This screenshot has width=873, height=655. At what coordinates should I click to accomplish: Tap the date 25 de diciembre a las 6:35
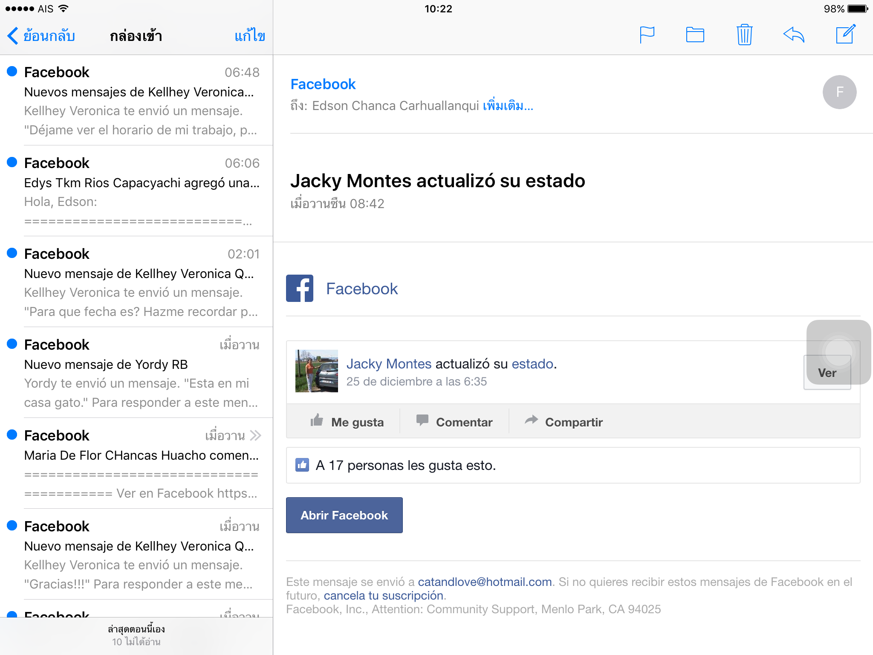[x=416, y=381]
